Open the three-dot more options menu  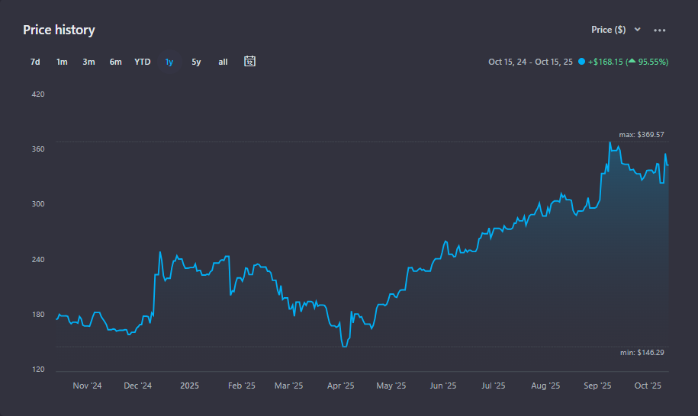pos(660,30)
